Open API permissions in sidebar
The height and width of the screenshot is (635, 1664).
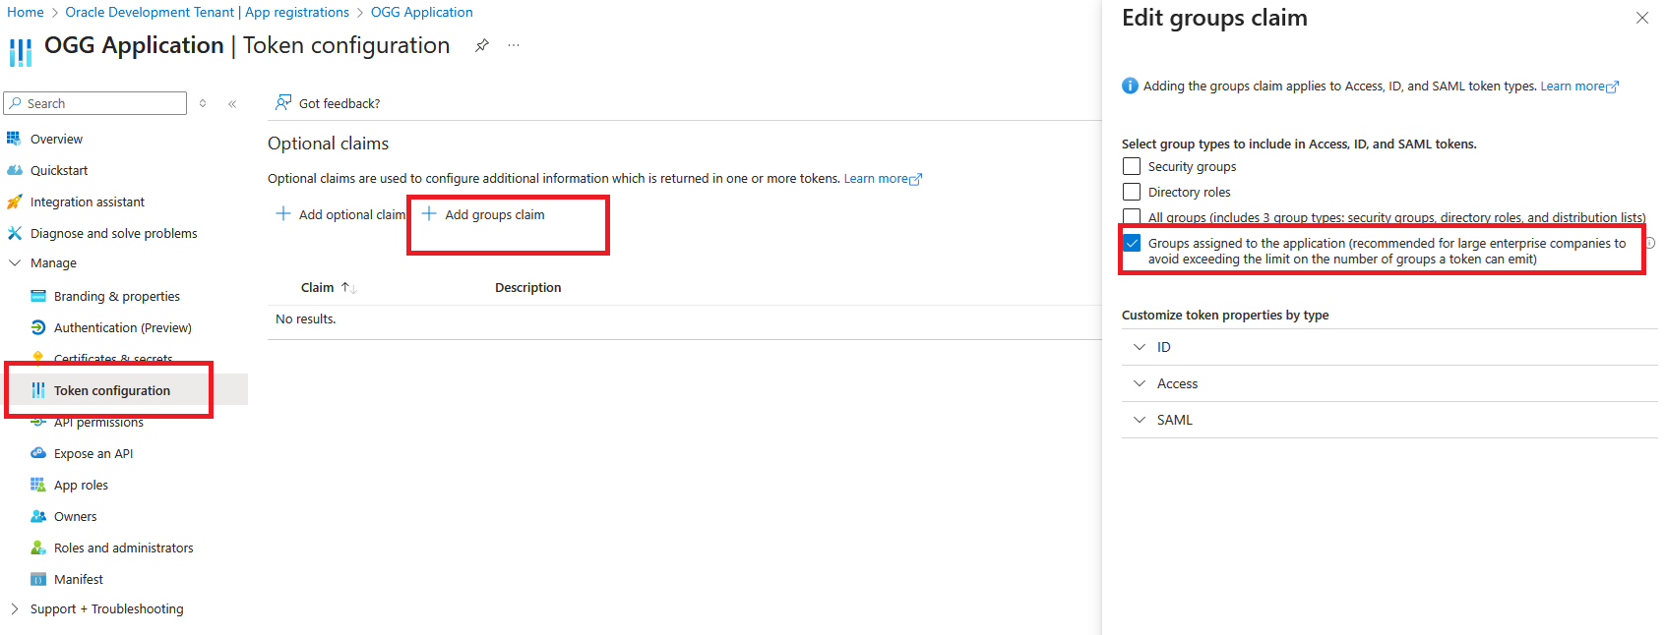[98, 423]
